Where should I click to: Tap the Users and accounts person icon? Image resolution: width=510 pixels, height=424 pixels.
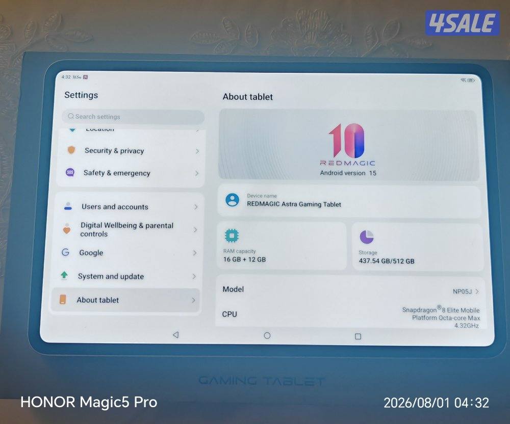pos(68,206)
